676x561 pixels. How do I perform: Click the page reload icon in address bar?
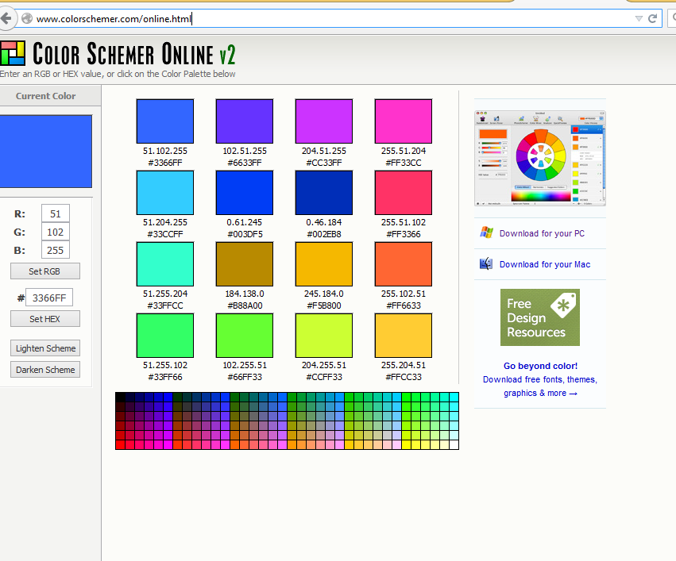652,18
